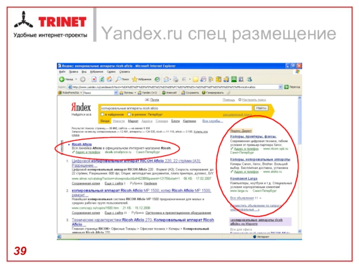This screenshot has height=269, width=359.
Task: Click the Яndex logo
Action: click(x=81, y=107)
